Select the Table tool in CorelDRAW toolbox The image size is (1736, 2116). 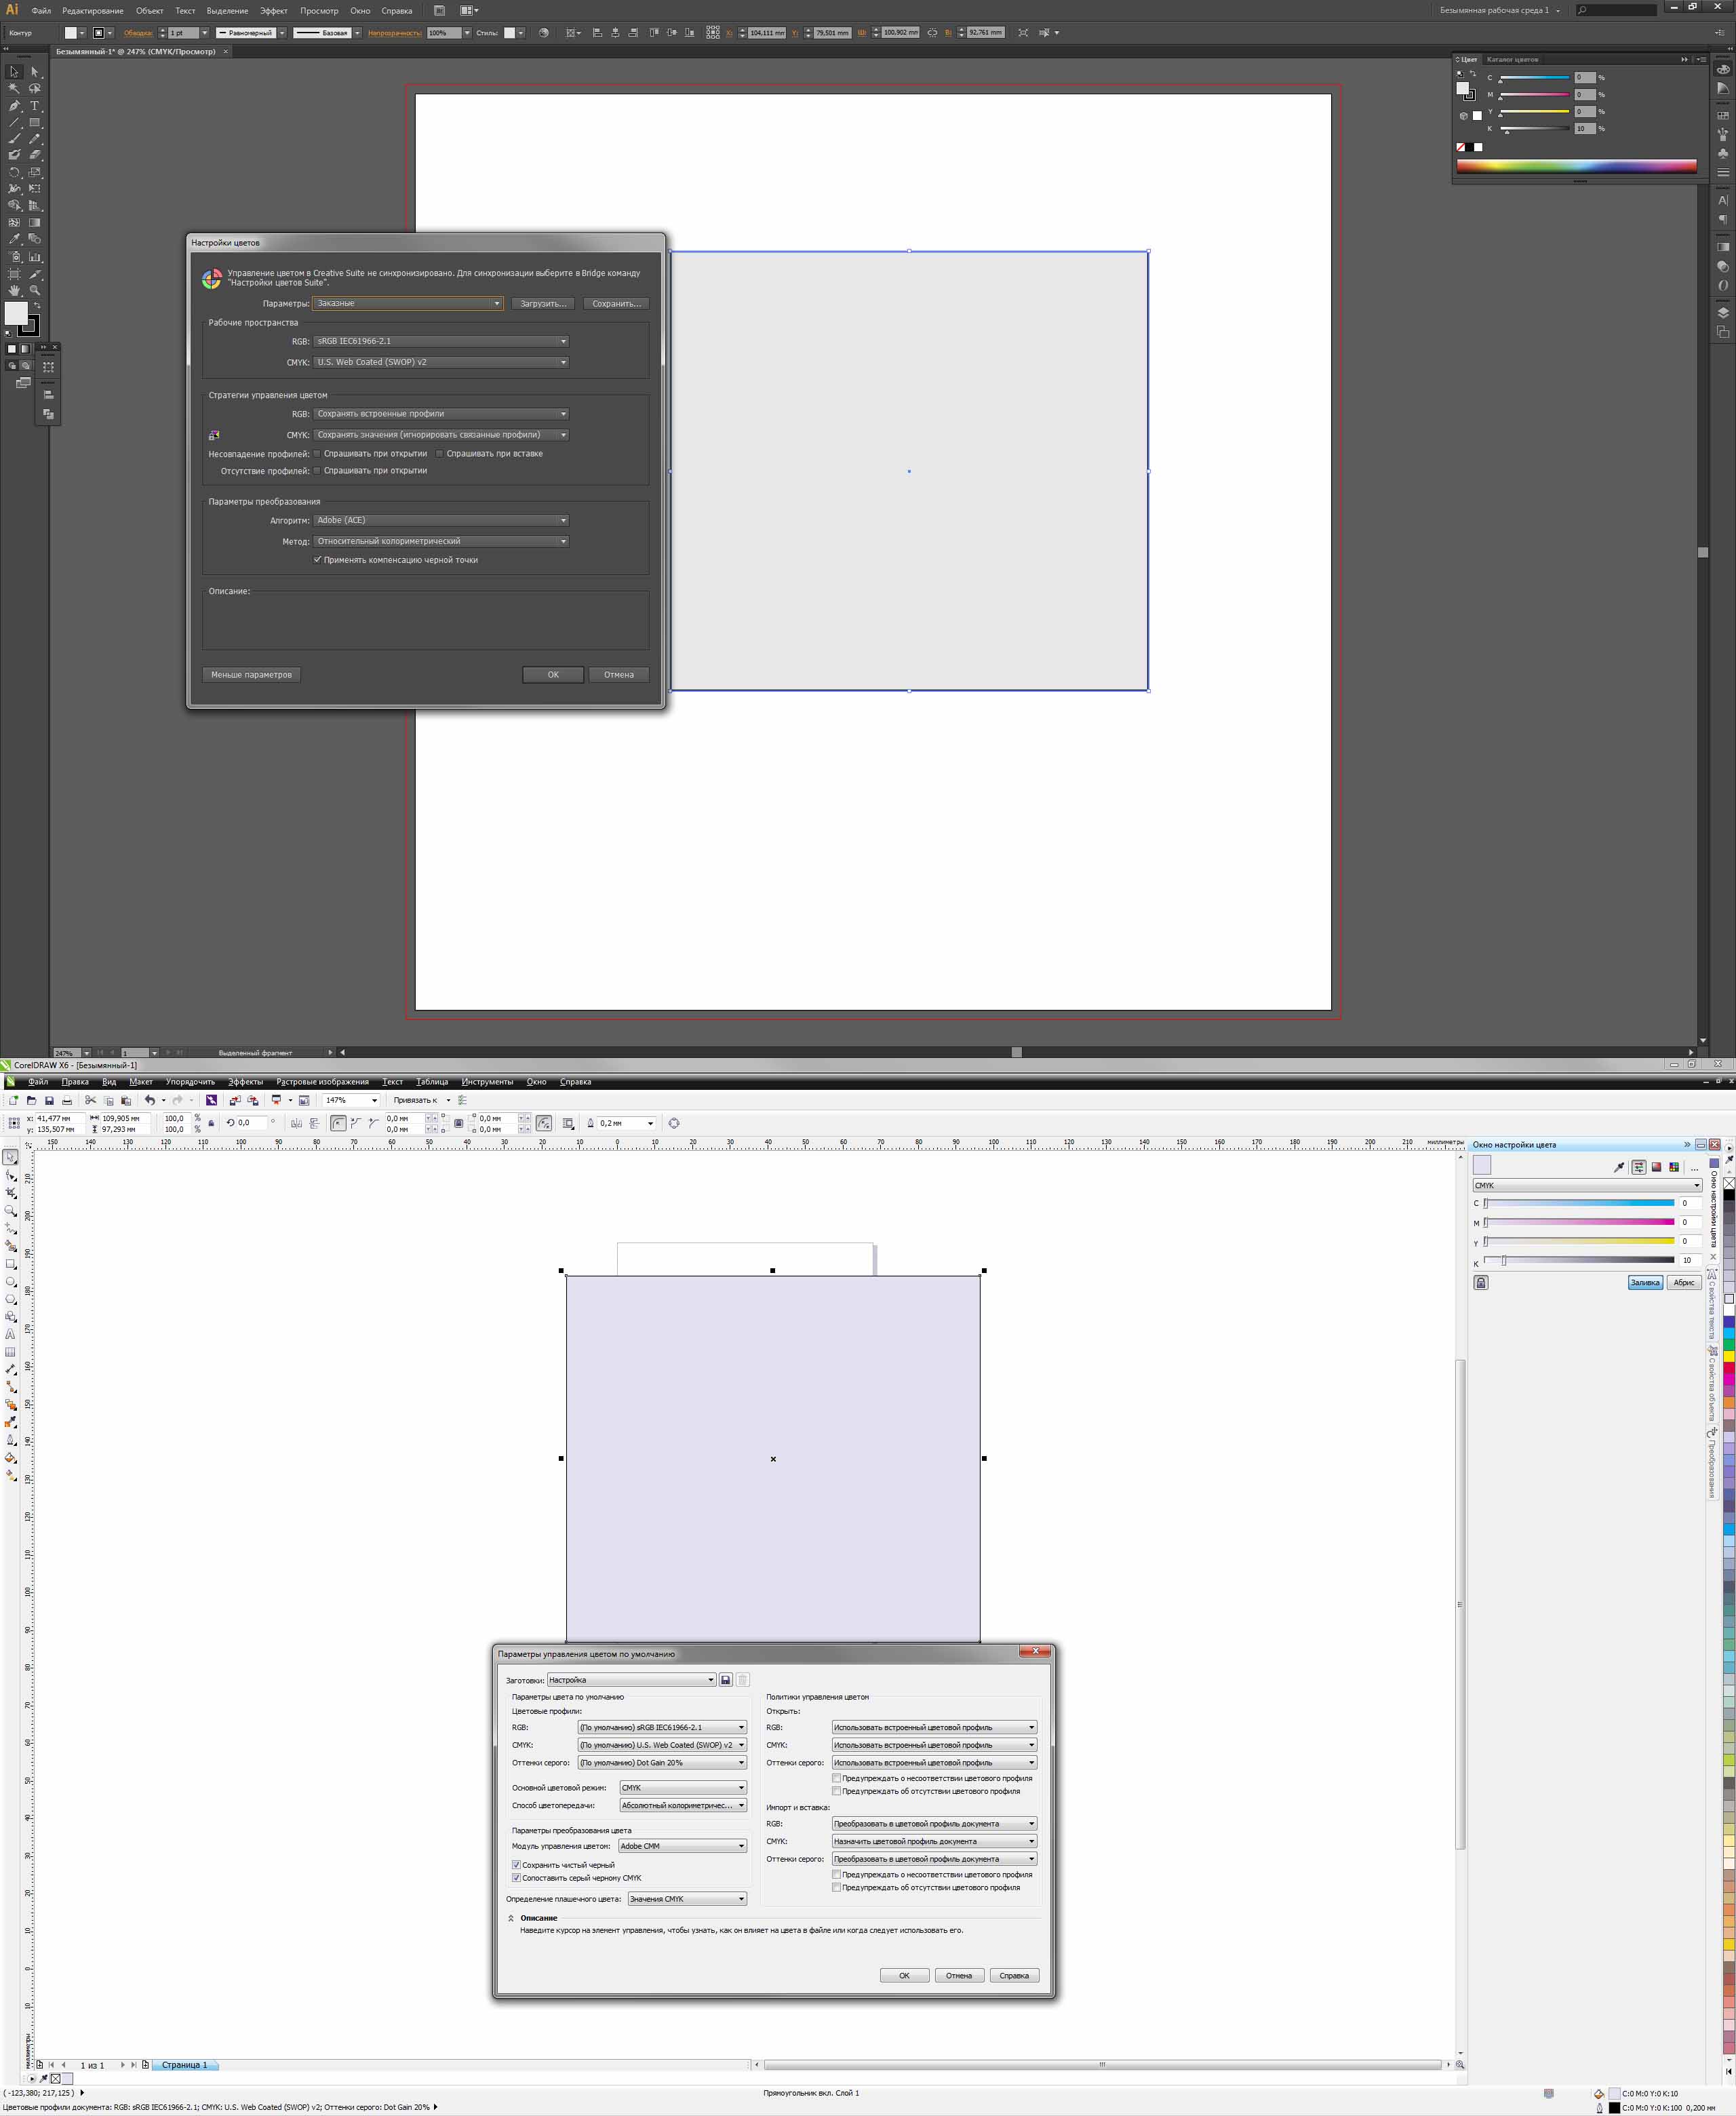click(11, 1352)
